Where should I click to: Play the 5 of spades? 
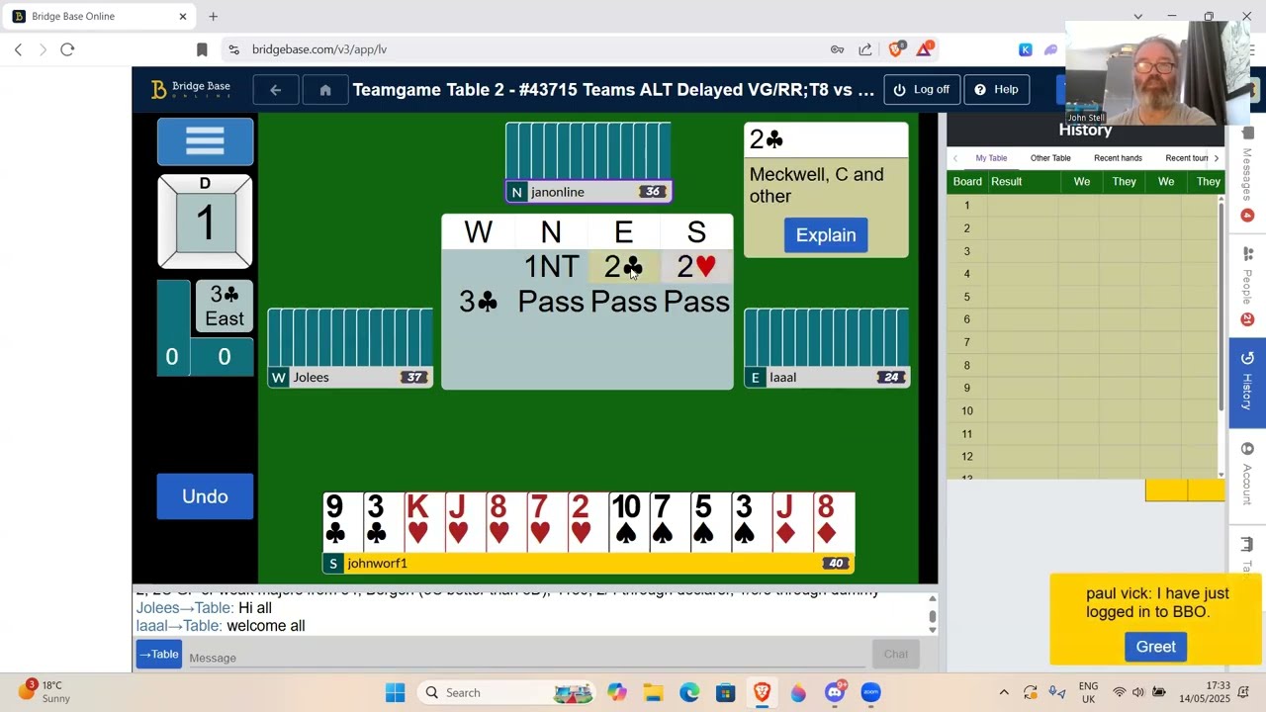710,522
